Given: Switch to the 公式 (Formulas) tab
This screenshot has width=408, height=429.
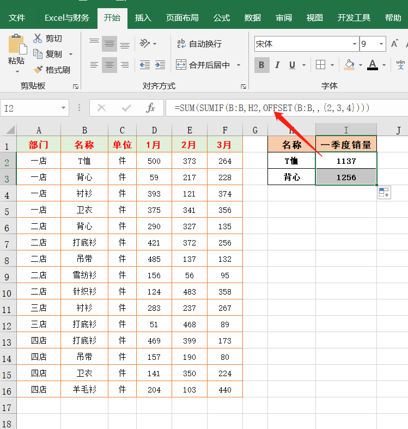Looking at the screenshot, I should point(222,18).
